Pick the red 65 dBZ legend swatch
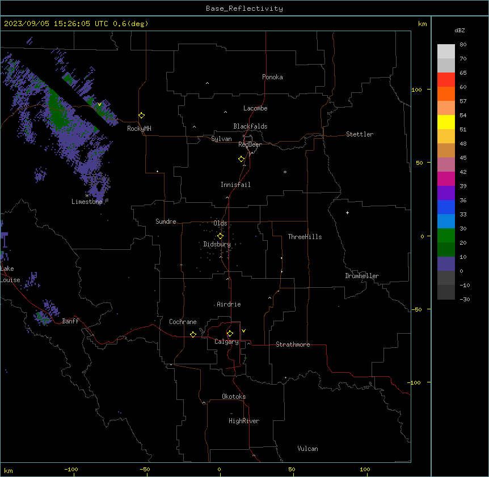This screenshot has width=489, height=477. tap(446, 79)
